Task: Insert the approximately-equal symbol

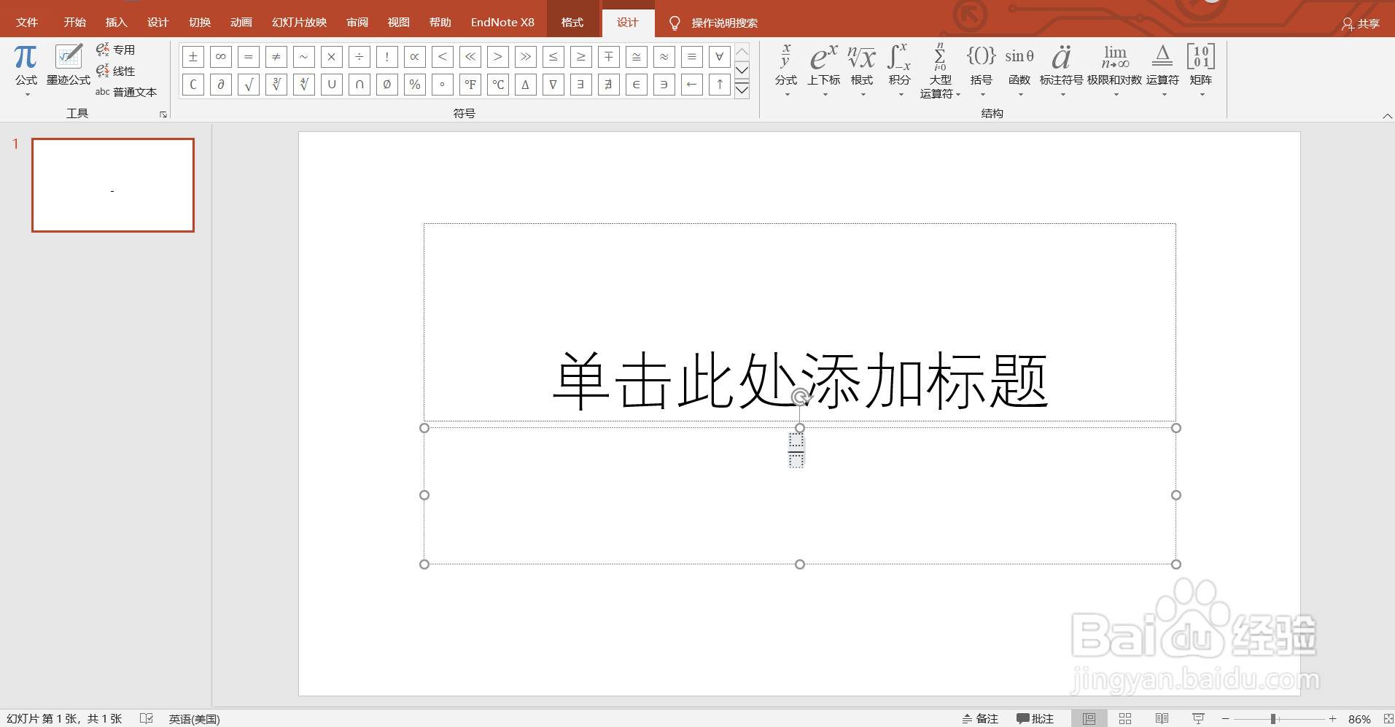Action: click(664, 56)
